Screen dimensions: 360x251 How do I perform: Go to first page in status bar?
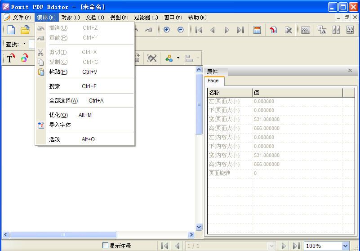[x=164, y=246]
